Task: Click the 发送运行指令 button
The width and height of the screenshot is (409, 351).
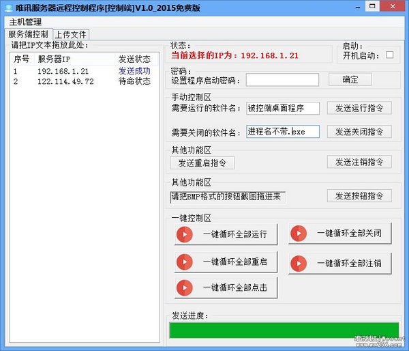Action: pos(359,108)
